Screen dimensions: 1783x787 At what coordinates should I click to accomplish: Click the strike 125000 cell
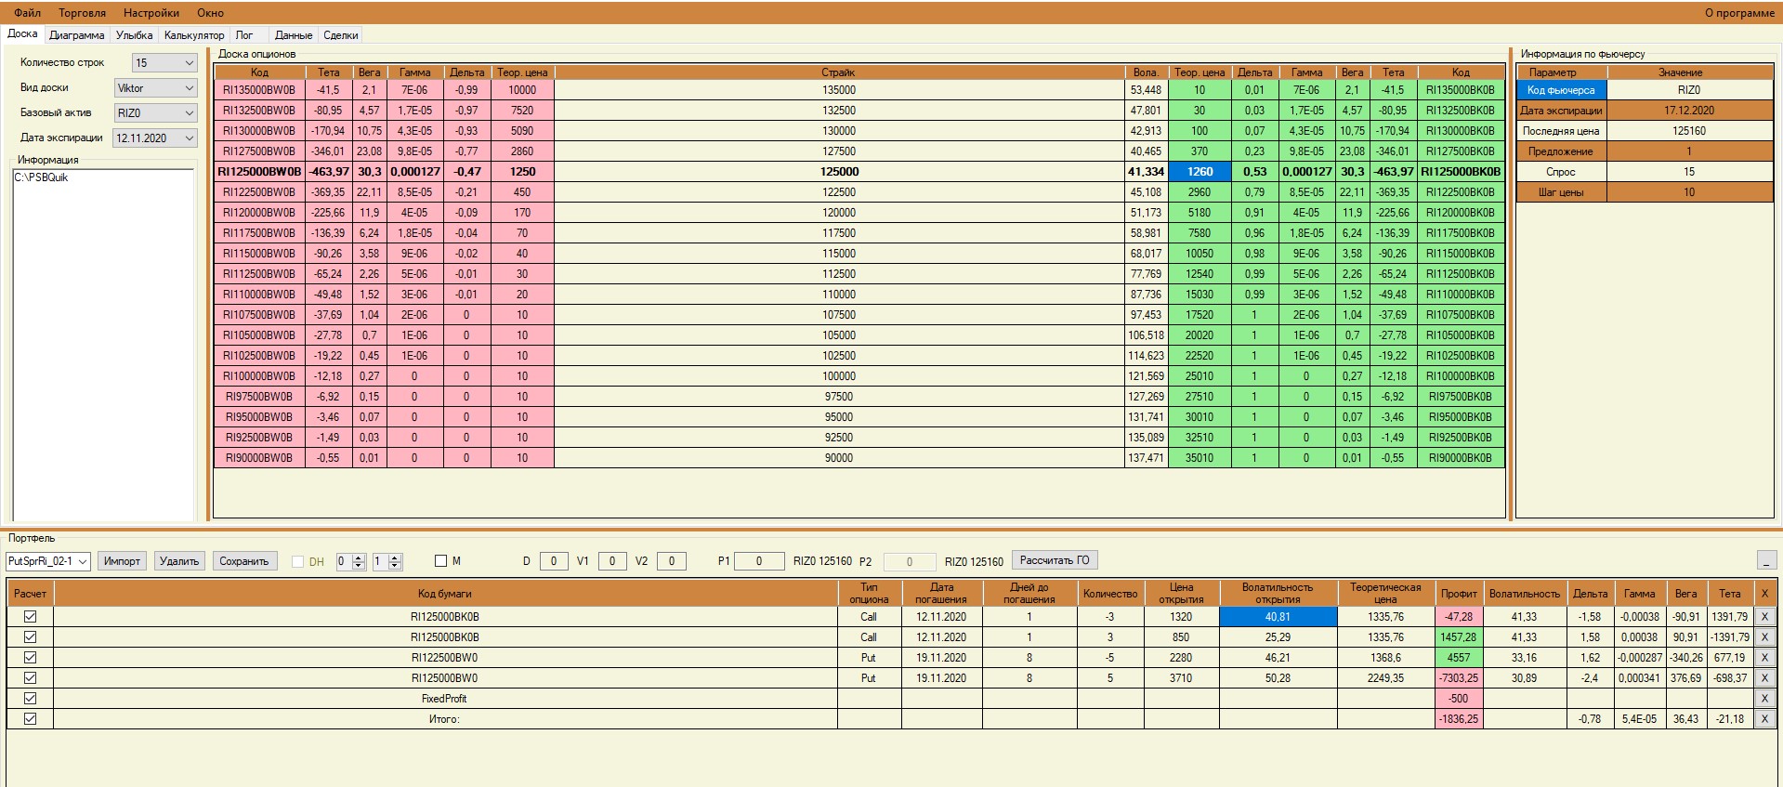[839, 172]
